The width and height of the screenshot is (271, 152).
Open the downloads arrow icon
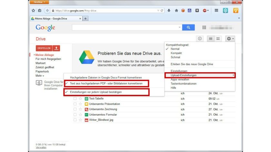click(169, 11)
